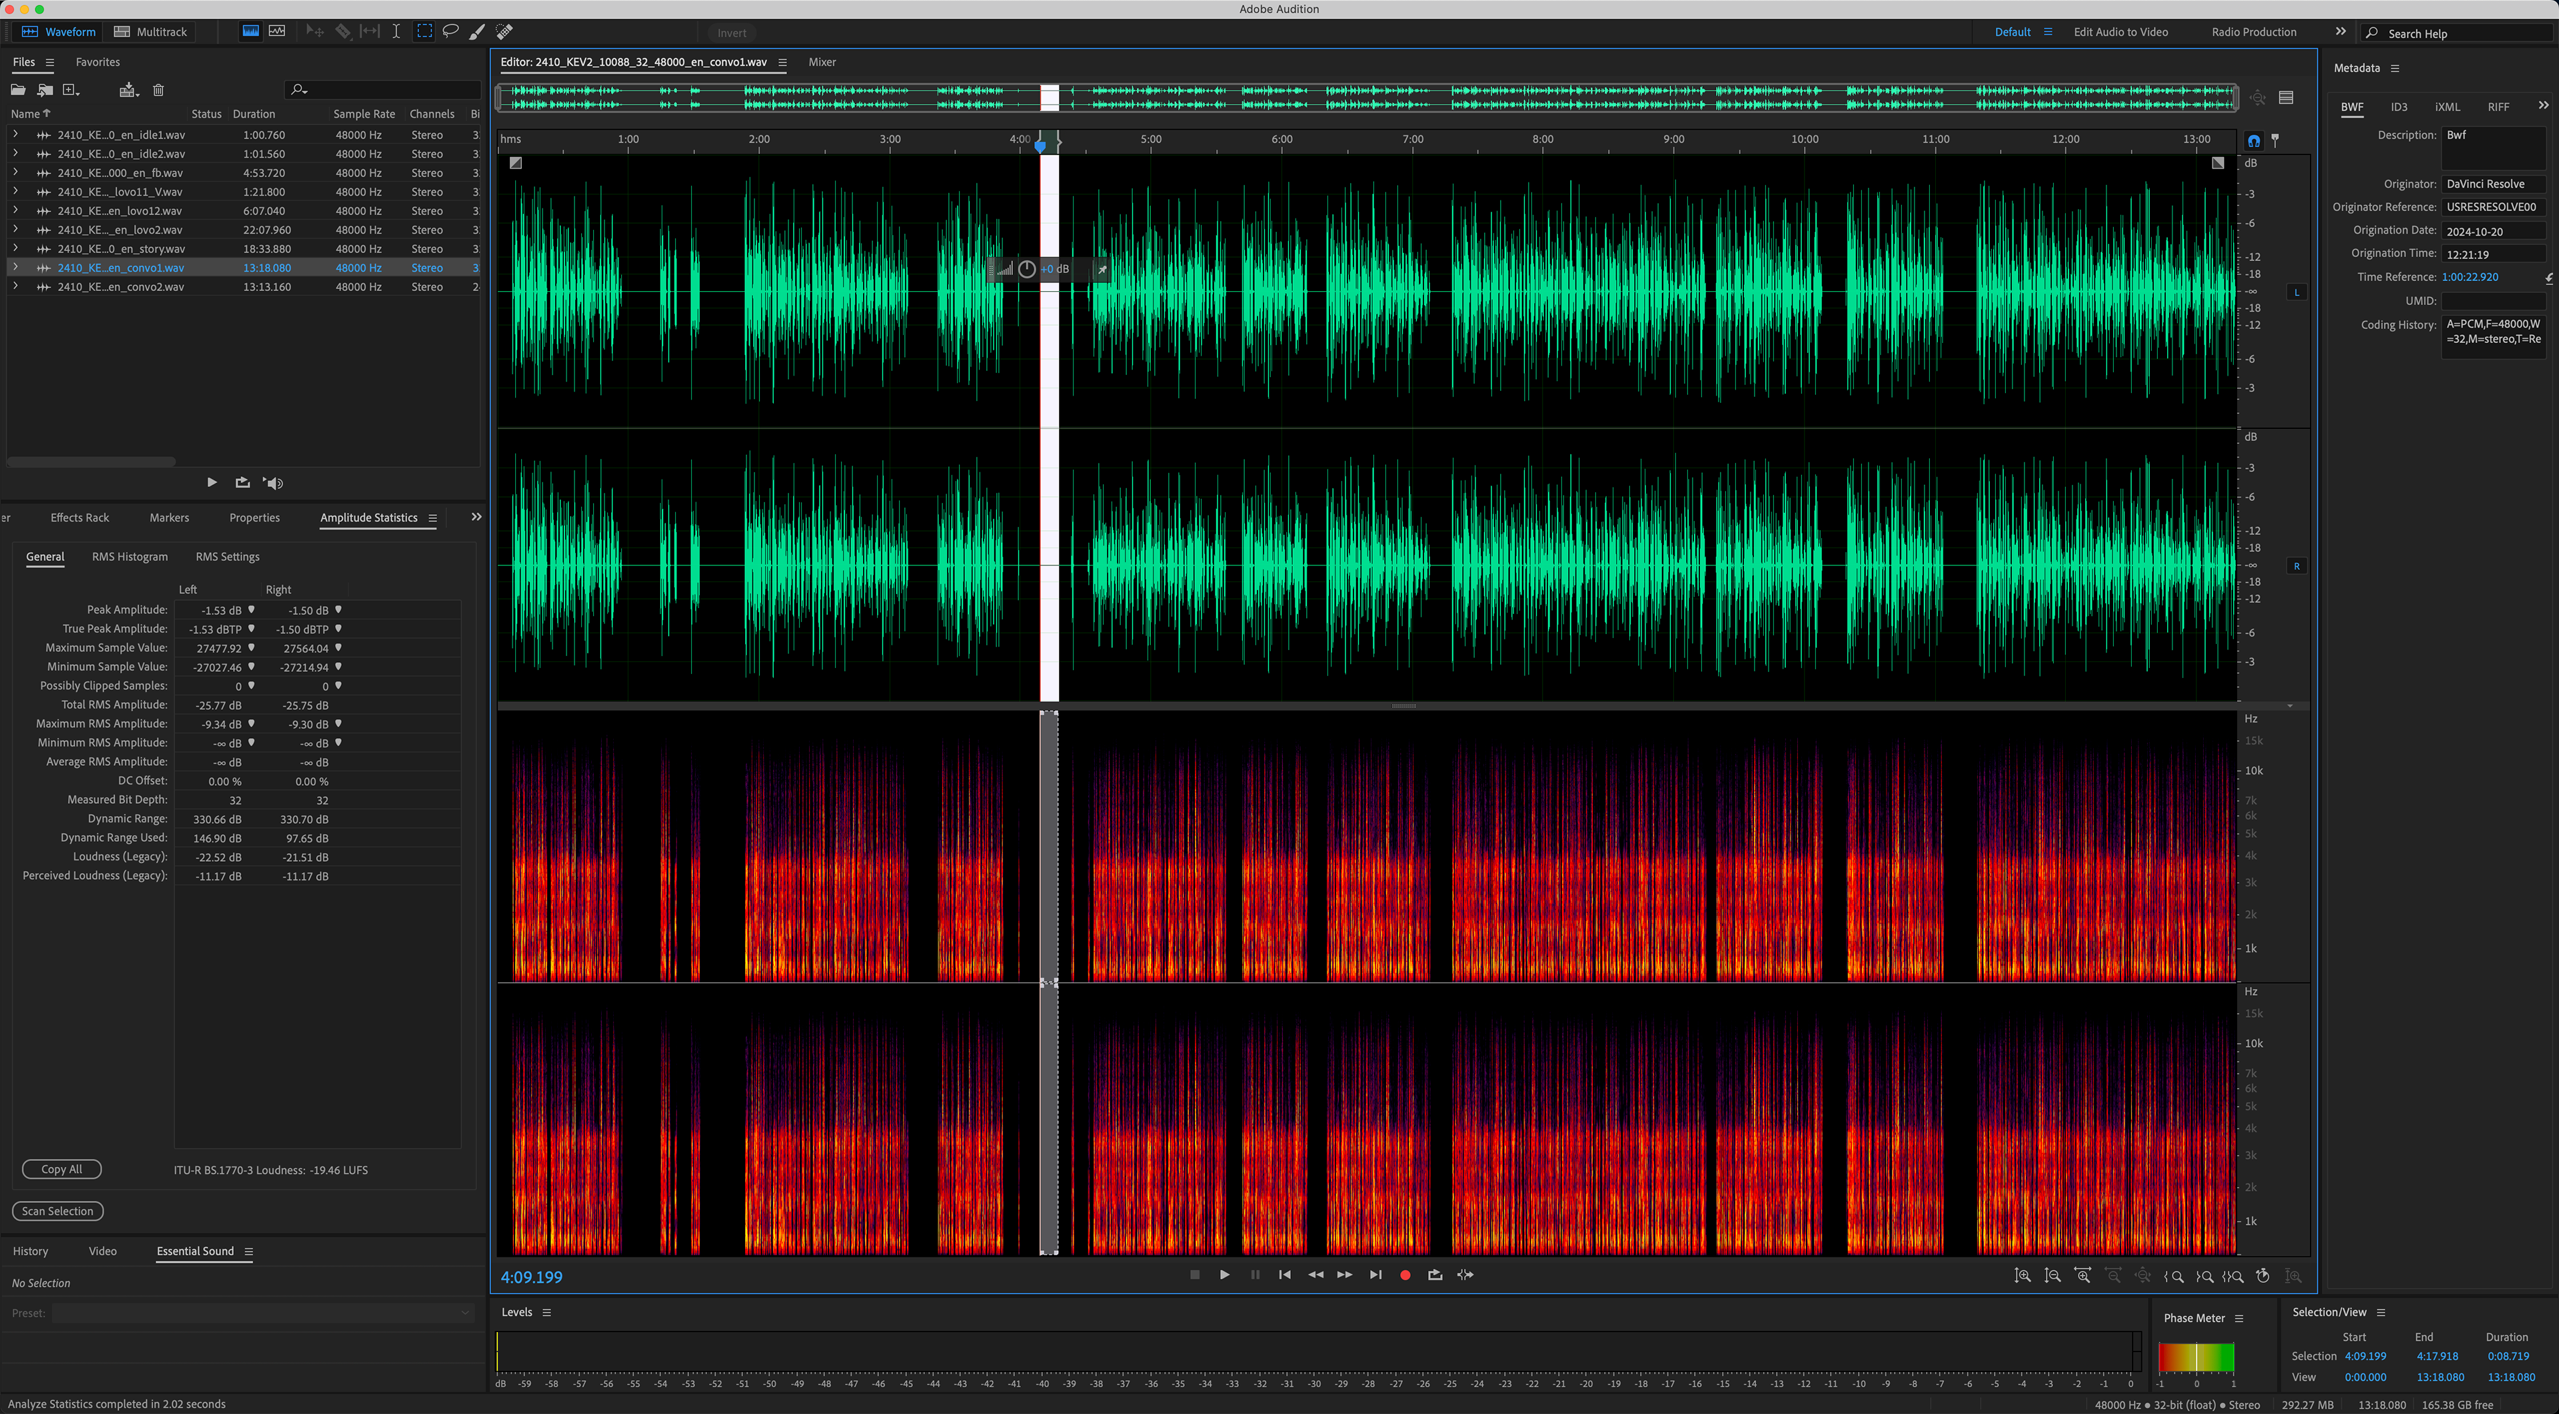2559x1414 pixels.
Task: Select the Paintbrush Selection tool
Action: click(477, 32)
